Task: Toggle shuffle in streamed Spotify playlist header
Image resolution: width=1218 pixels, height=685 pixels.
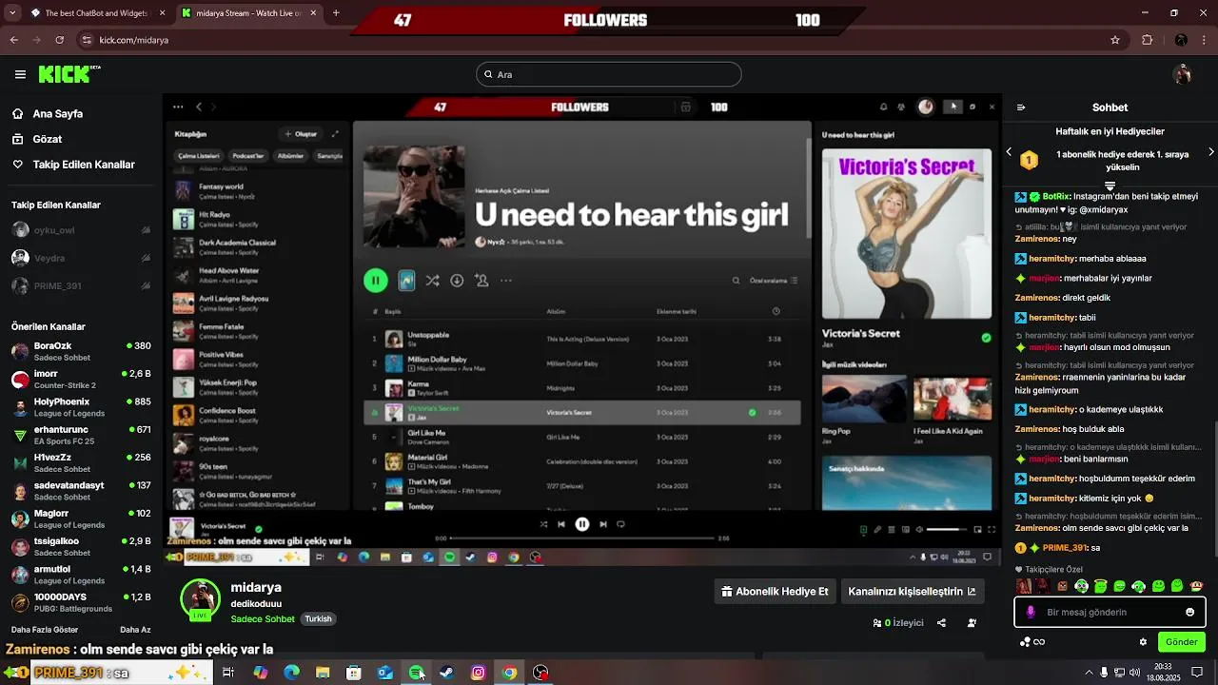Action: click(x=432, y=281)
